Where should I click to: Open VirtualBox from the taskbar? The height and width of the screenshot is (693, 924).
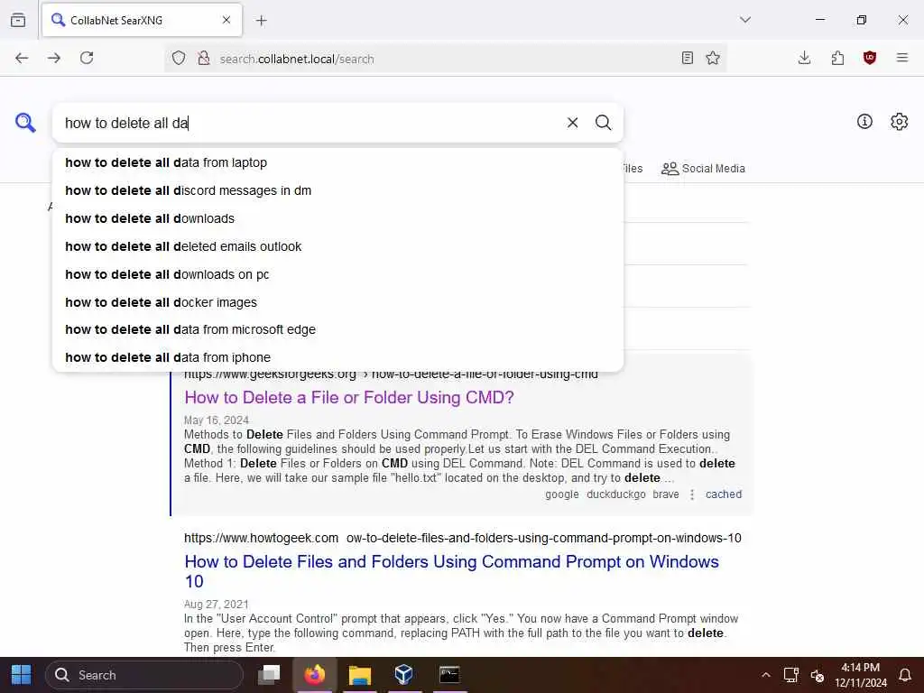(x=403, y=675)
